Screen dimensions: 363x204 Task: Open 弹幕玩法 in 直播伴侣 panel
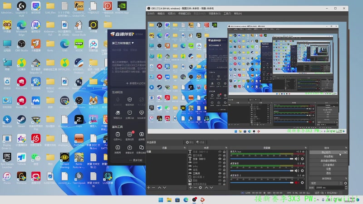pos(118,114)
